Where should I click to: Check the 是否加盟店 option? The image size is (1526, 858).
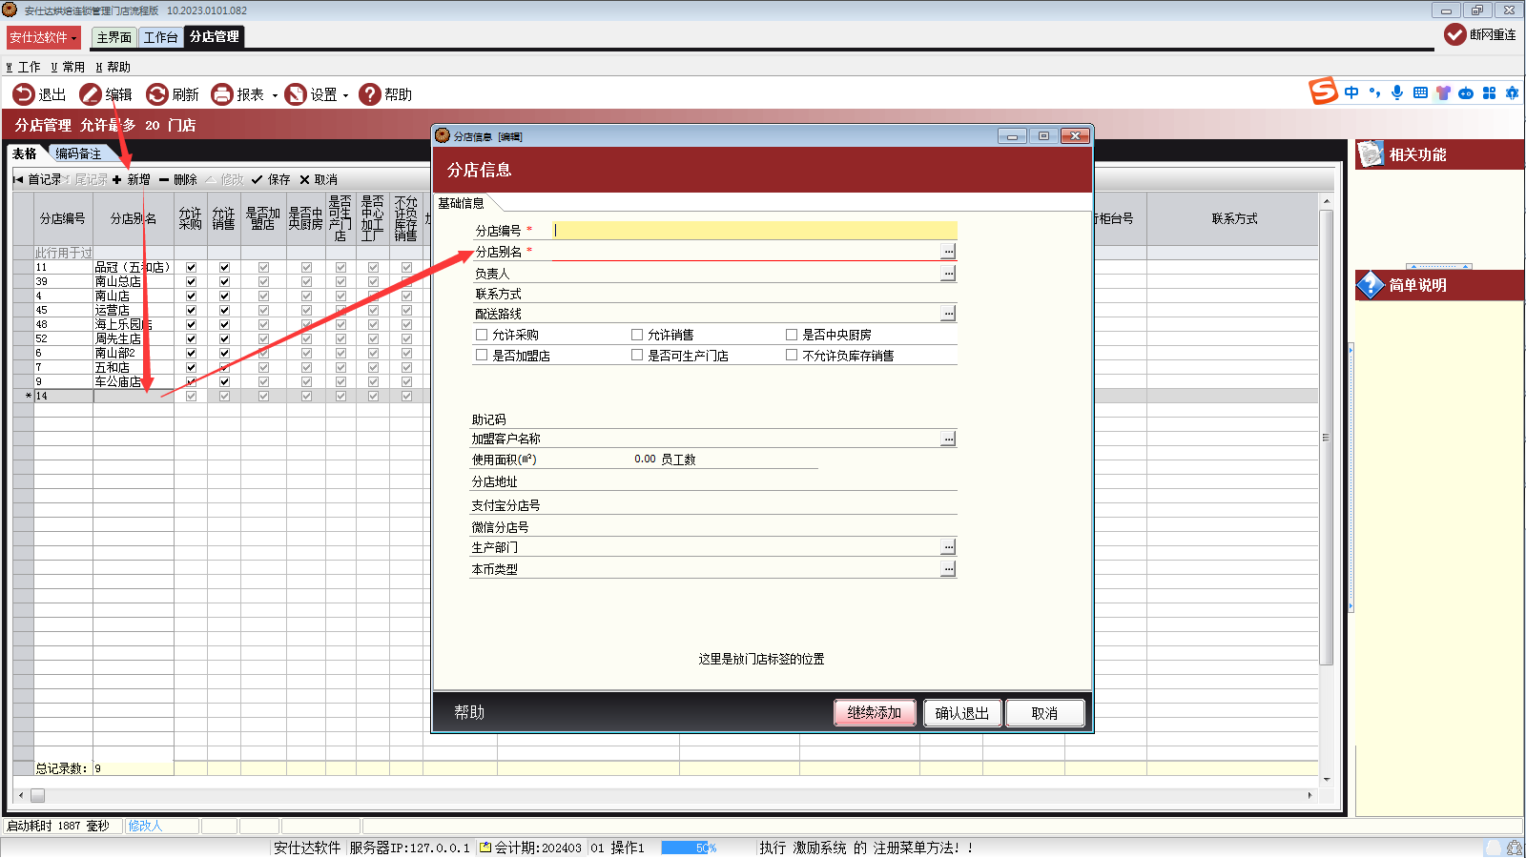[482, 356]
